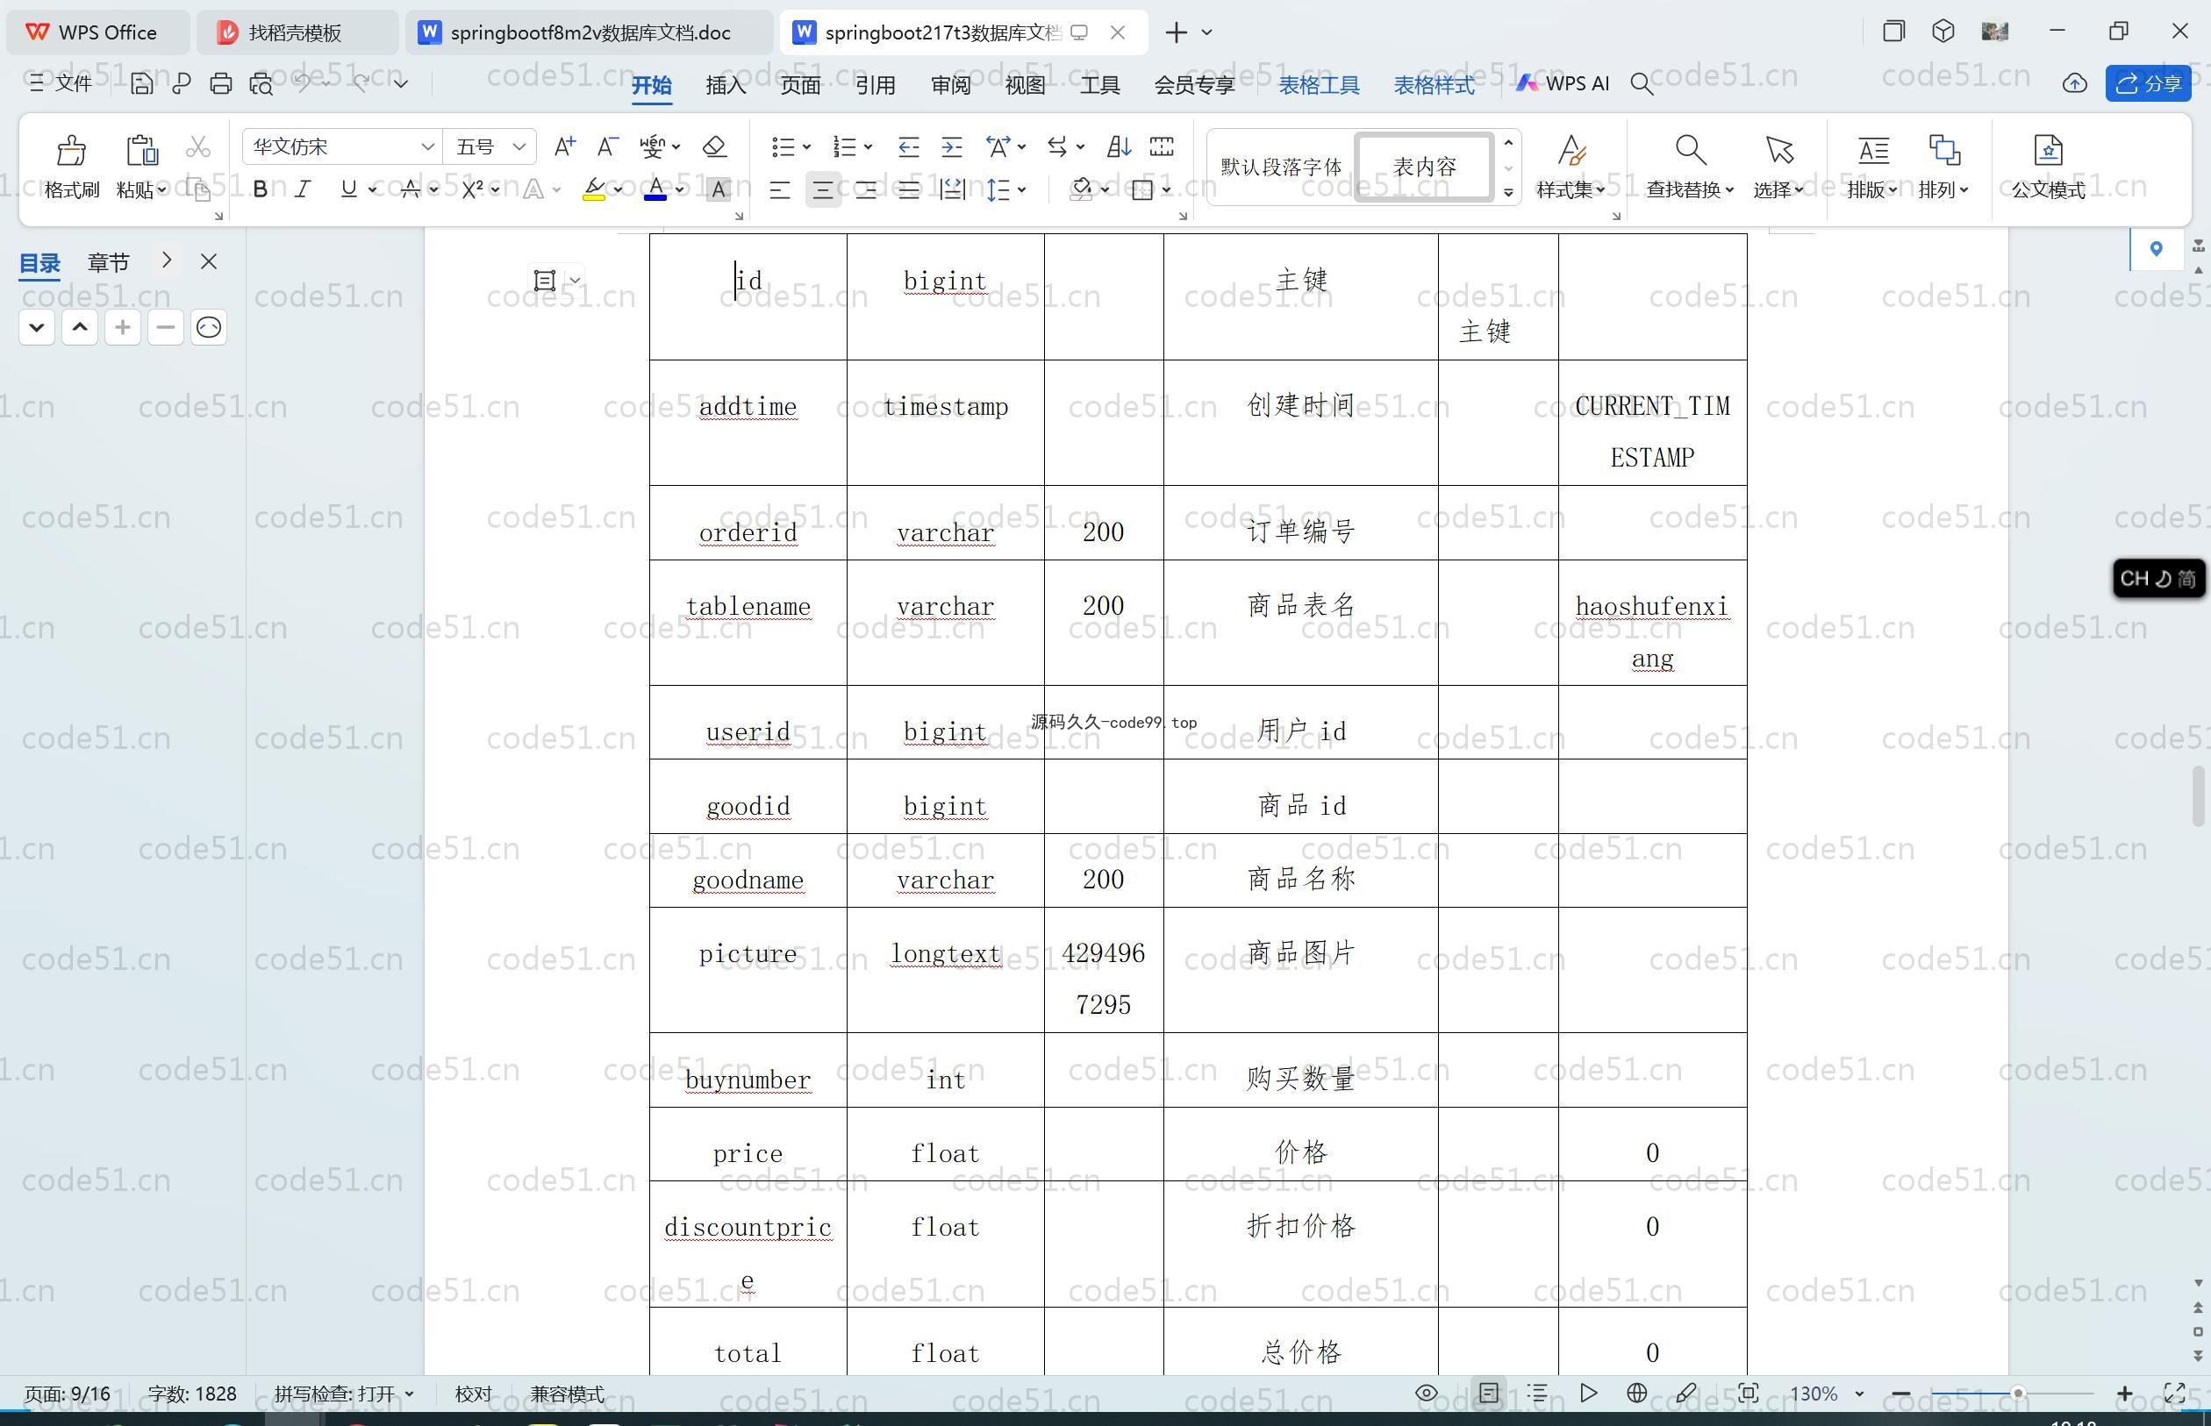Click the Undo arrow icon
The image size is (2211, 1426).
[x=302, y=82]
